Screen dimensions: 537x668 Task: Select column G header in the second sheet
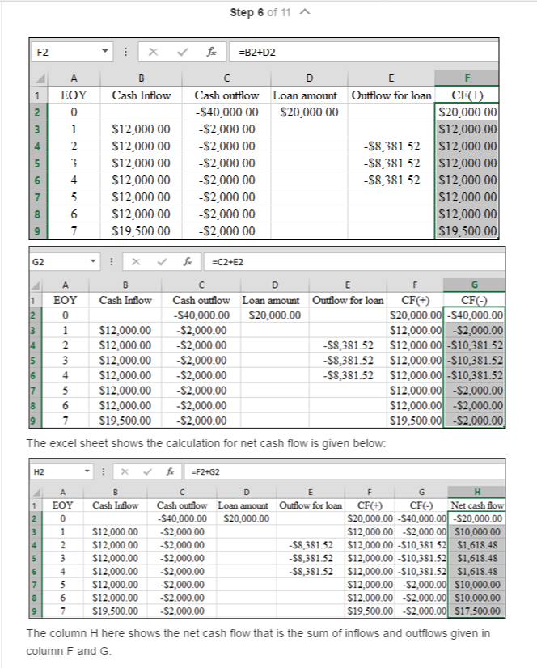[x=474, y=285]
